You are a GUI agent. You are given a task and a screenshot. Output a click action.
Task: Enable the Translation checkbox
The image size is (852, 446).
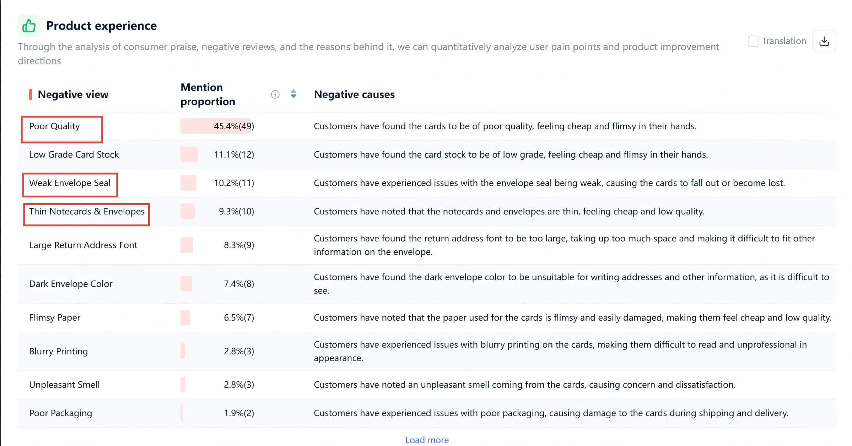click(753, 41)
